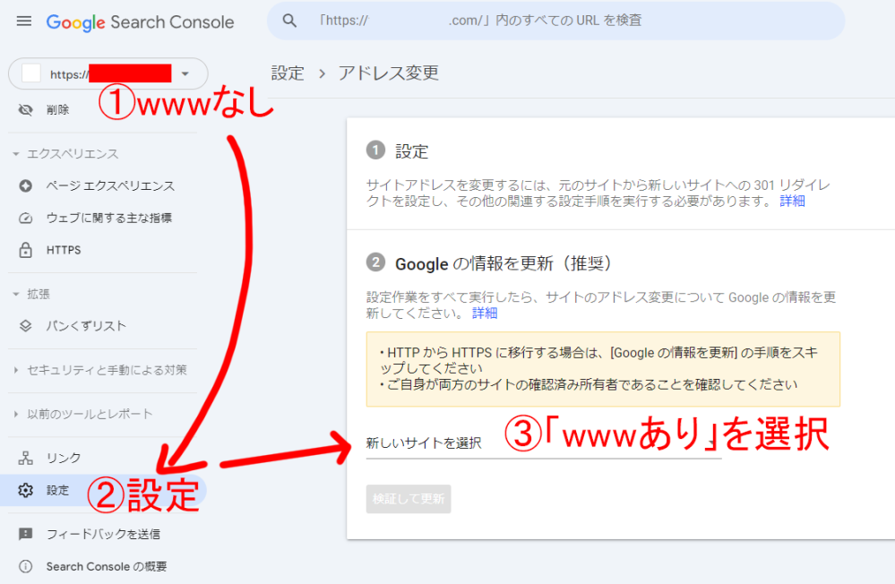Click the フィードバックを送信 icon
The image size is (895, 584).
tap(26, 534)
